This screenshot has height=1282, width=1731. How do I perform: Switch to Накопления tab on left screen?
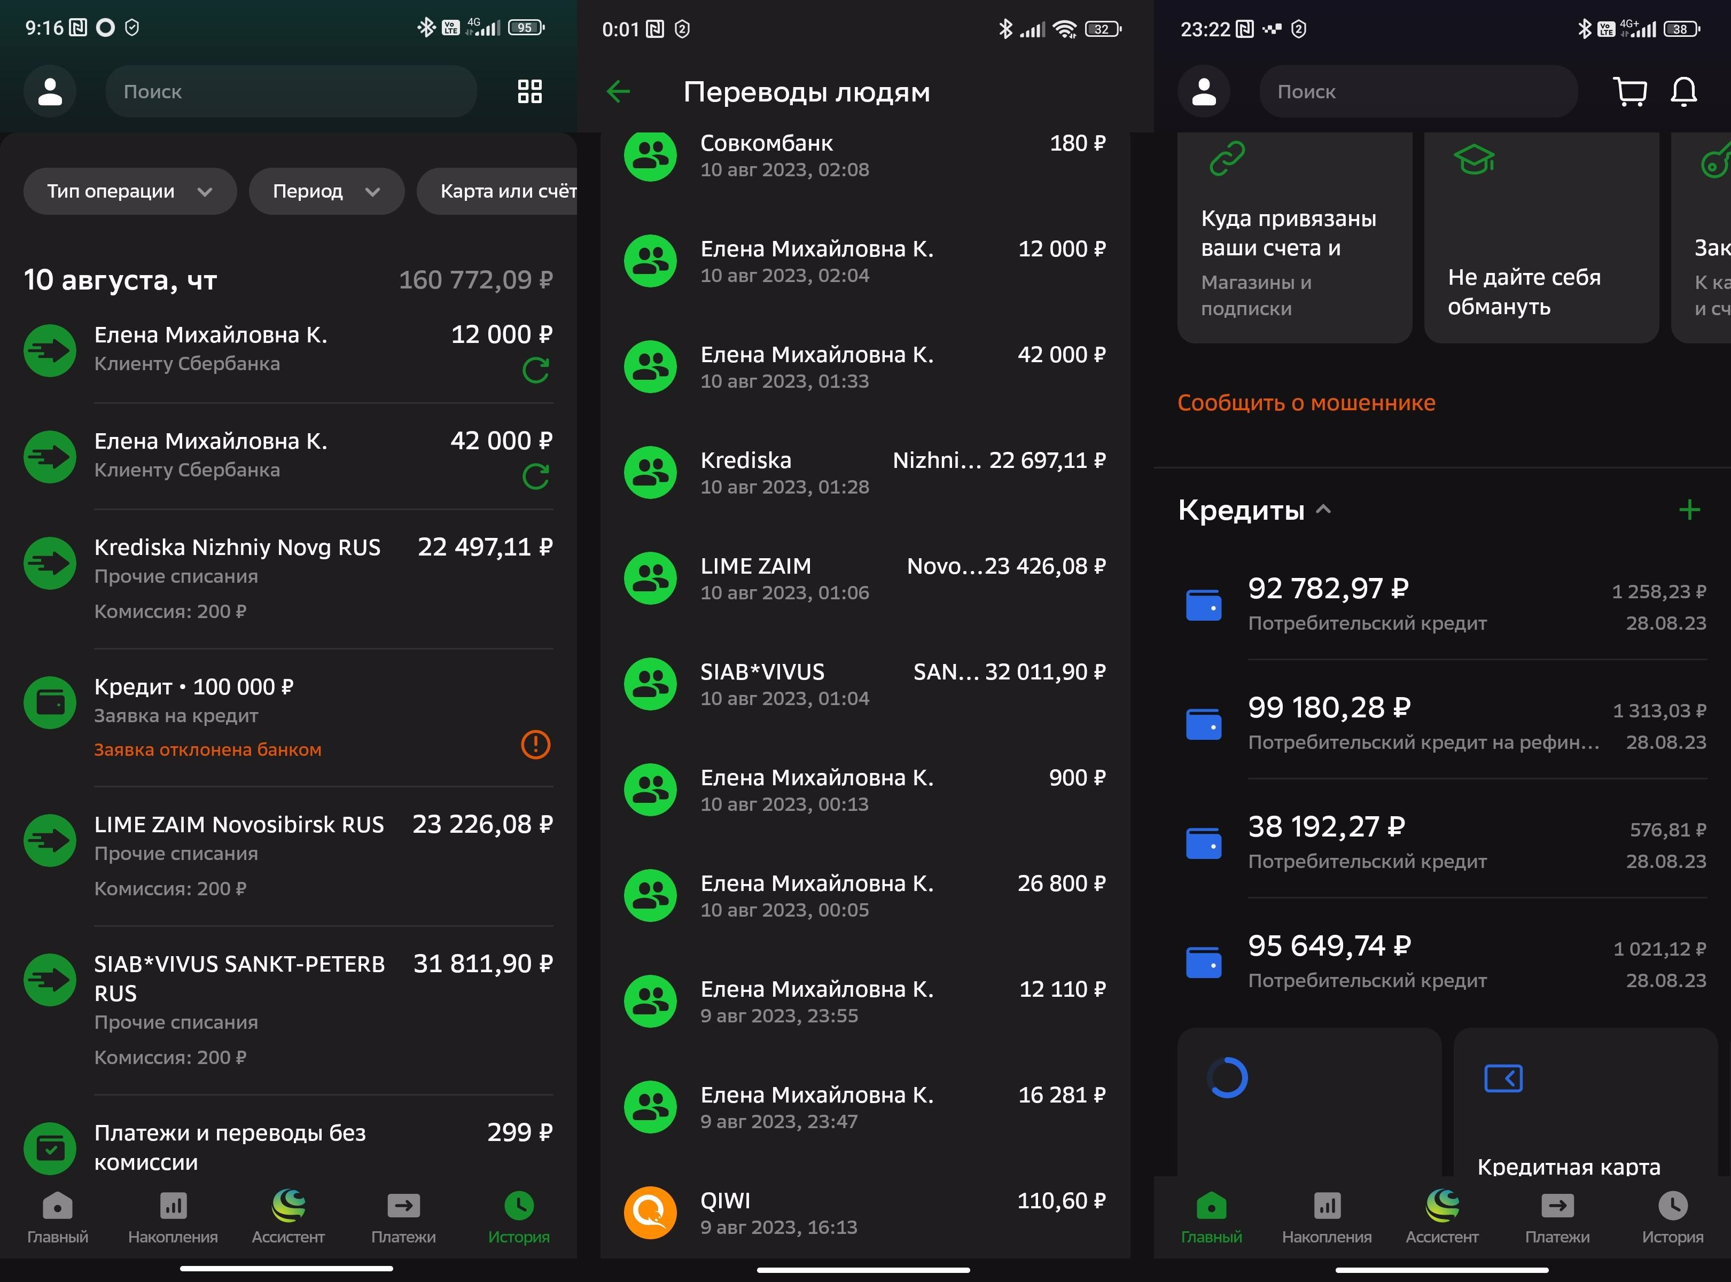[x=173, y=1218]
